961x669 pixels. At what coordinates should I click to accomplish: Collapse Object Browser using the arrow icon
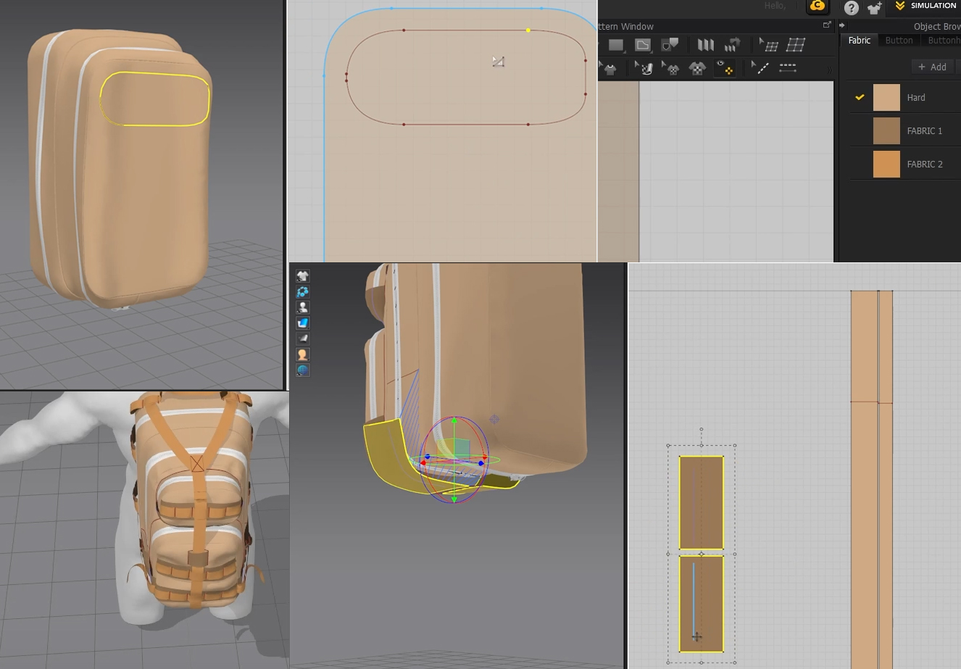pos(842,25)
